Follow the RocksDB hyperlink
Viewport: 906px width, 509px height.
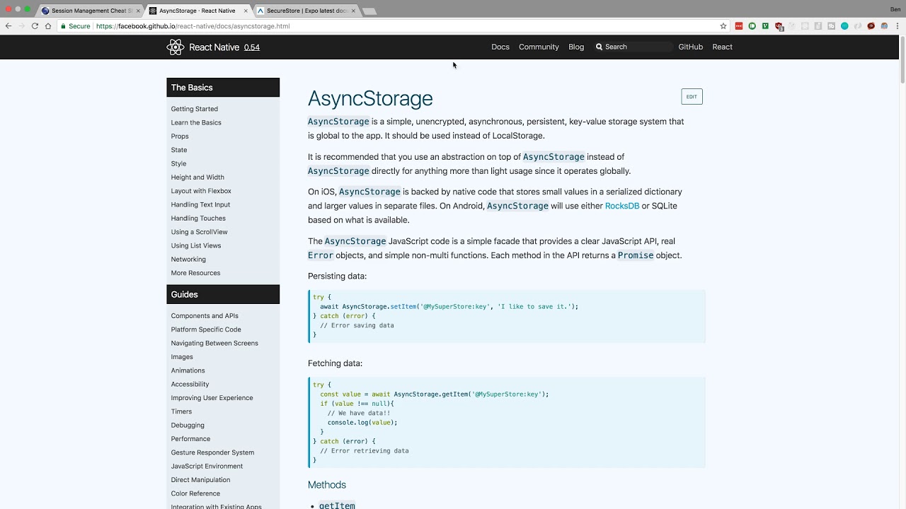(622, 206)
